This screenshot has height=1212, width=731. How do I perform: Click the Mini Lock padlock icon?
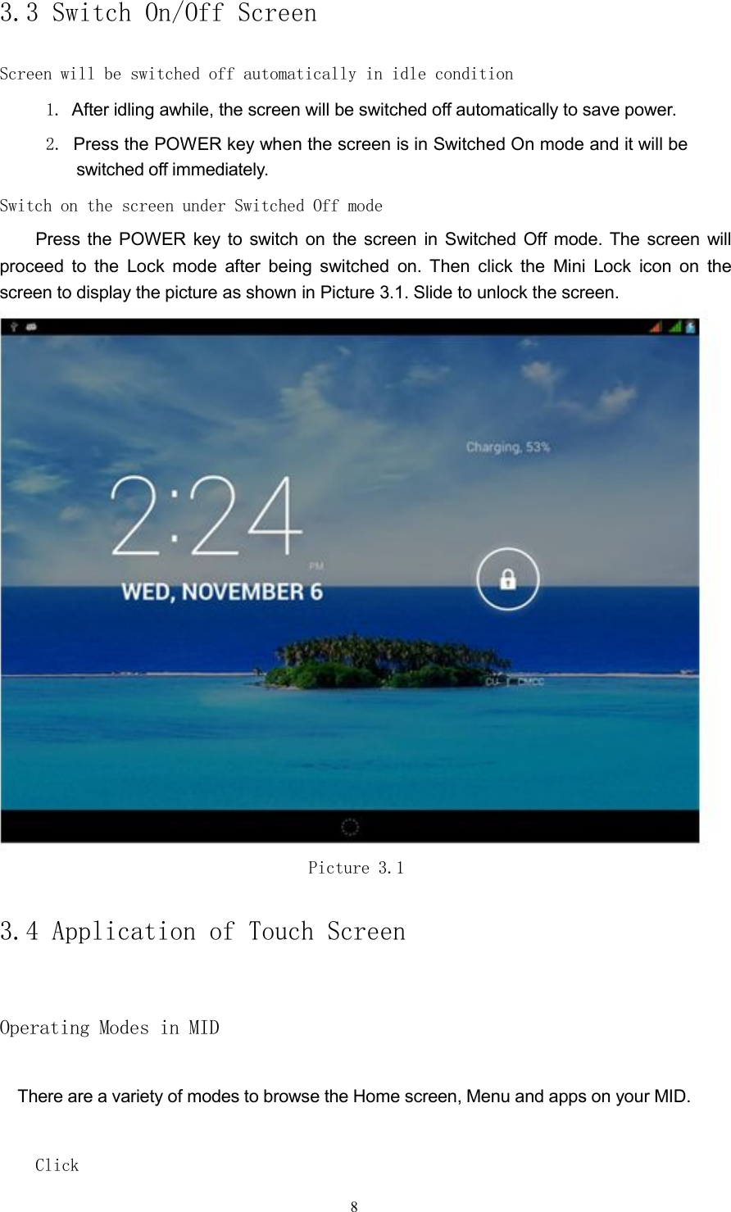coord(507,579)
